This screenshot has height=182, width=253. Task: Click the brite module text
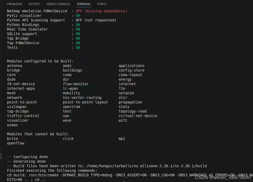point(12,138)
